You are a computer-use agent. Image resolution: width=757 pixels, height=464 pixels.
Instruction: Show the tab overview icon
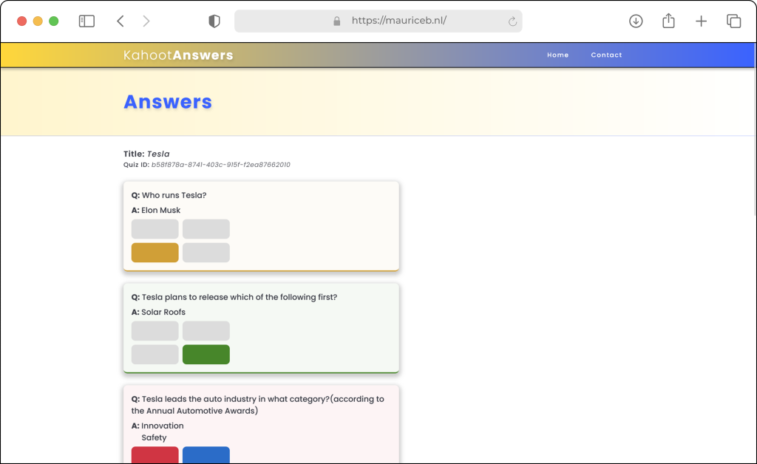[734, 21]
